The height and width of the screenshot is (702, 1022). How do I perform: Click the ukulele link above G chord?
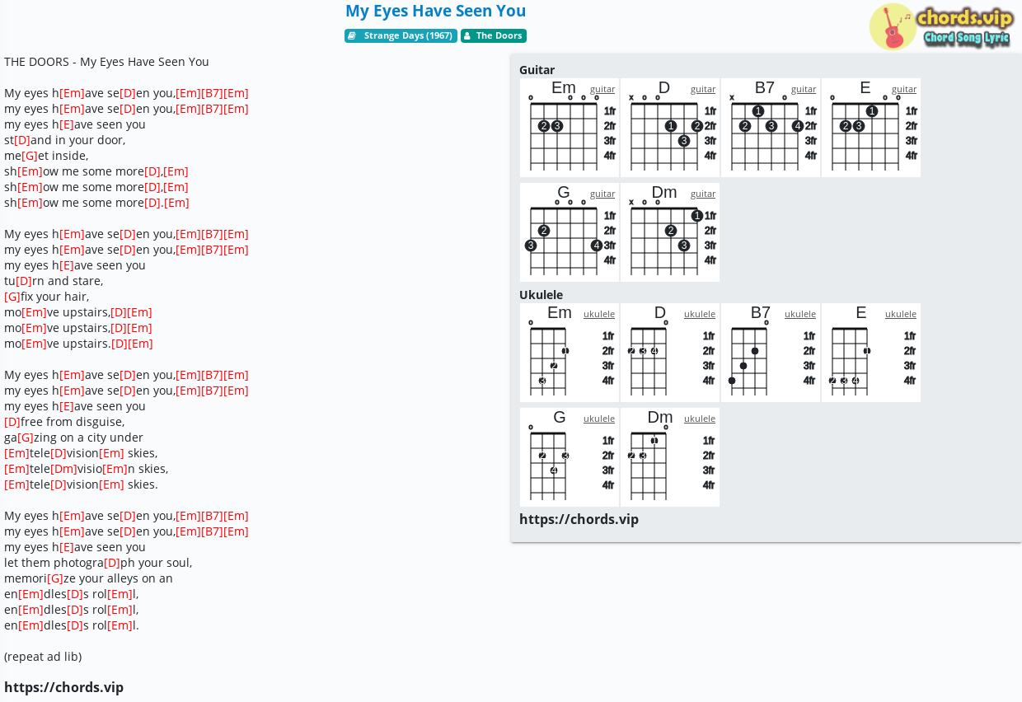click(599, 419)
